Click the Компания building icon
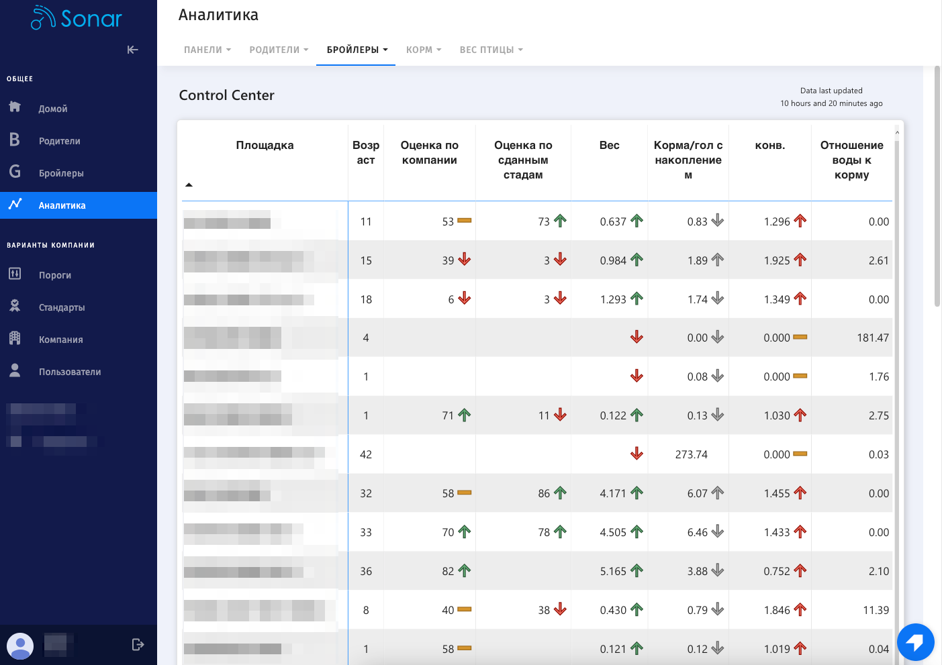 15,338
